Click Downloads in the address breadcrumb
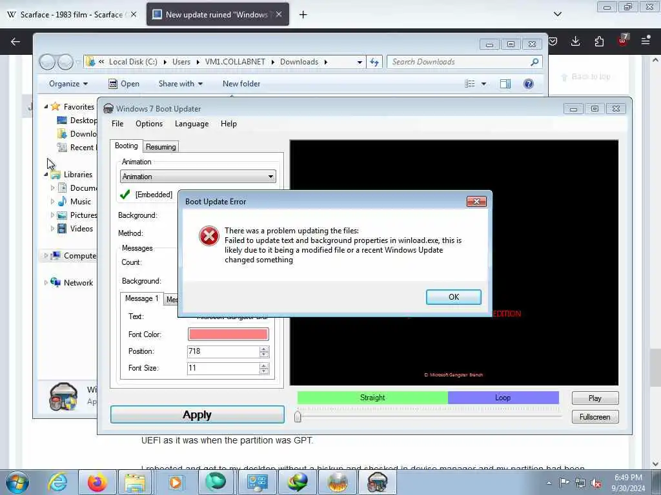The width and height of the screenshot is (661, 495). pos(300,62)
